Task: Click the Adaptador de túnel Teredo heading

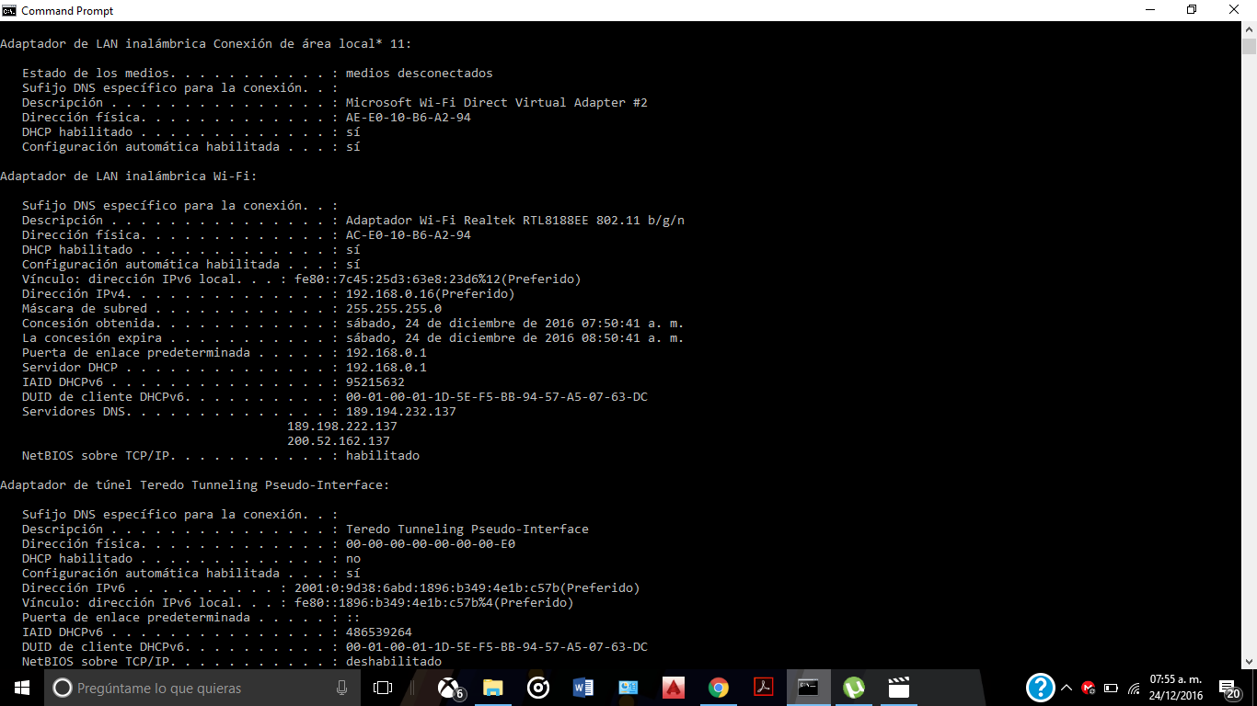Action: tap(195, 485)
